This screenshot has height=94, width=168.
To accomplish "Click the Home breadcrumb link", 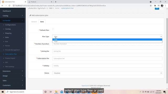I will [x=57, y=8].
